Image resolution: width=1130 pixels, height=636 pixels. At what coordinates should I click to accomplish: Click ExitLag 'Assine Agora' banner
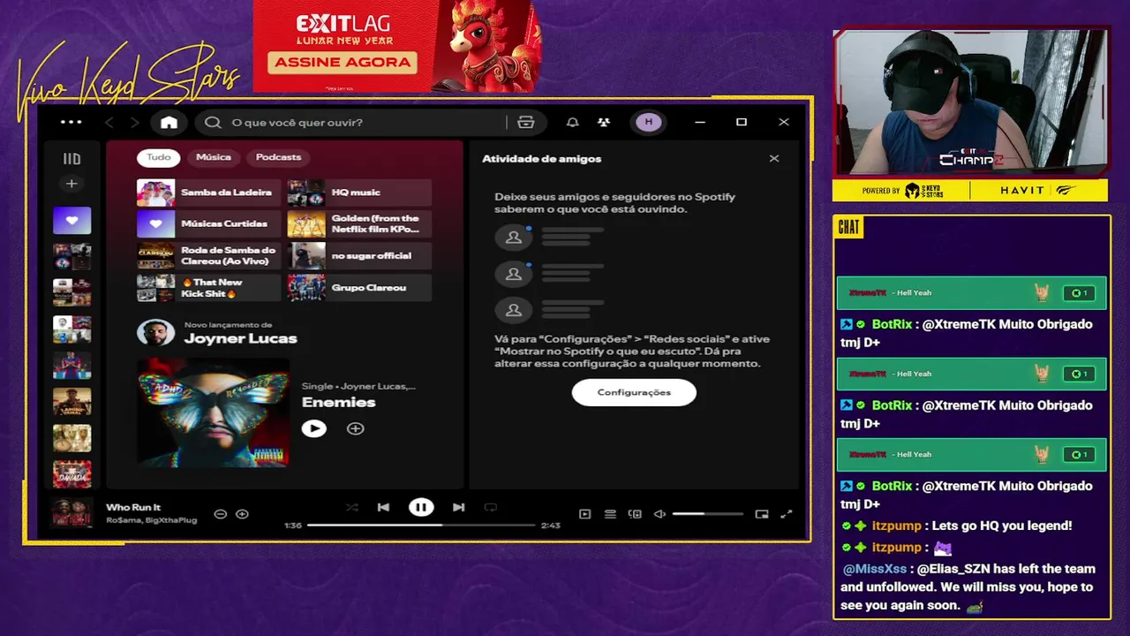click(x=343, y=62)
